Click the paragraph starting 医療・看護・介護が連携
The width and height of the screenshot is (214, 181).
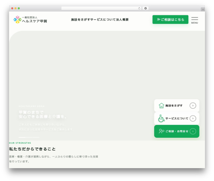(53, 159)
